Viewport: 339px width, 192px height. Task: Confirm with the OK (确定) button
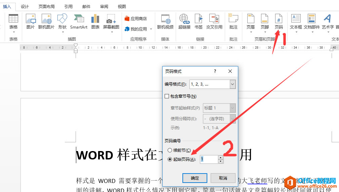tap(195, 178)
